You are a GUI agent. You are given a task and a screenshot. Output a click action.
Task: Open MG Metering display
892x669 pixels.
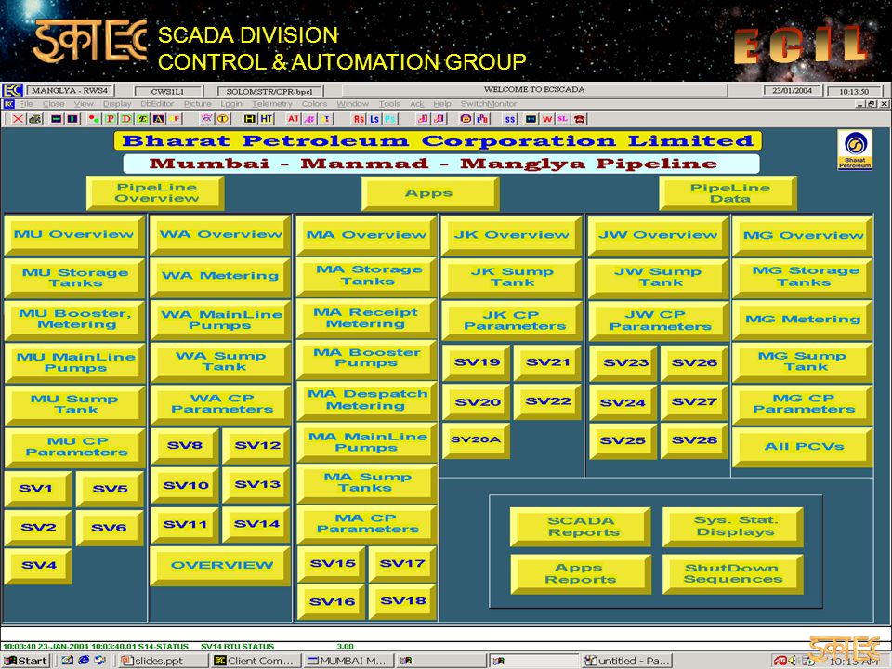pyautogui.click(x=803, y=320)
